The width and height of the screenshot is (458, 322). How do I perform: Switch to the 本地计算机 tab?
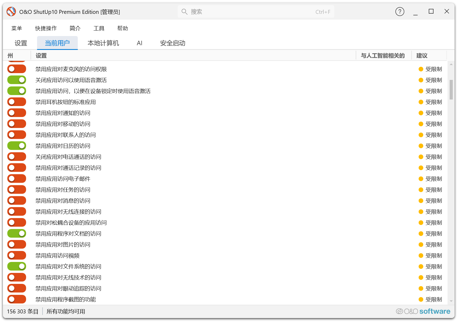103,43
